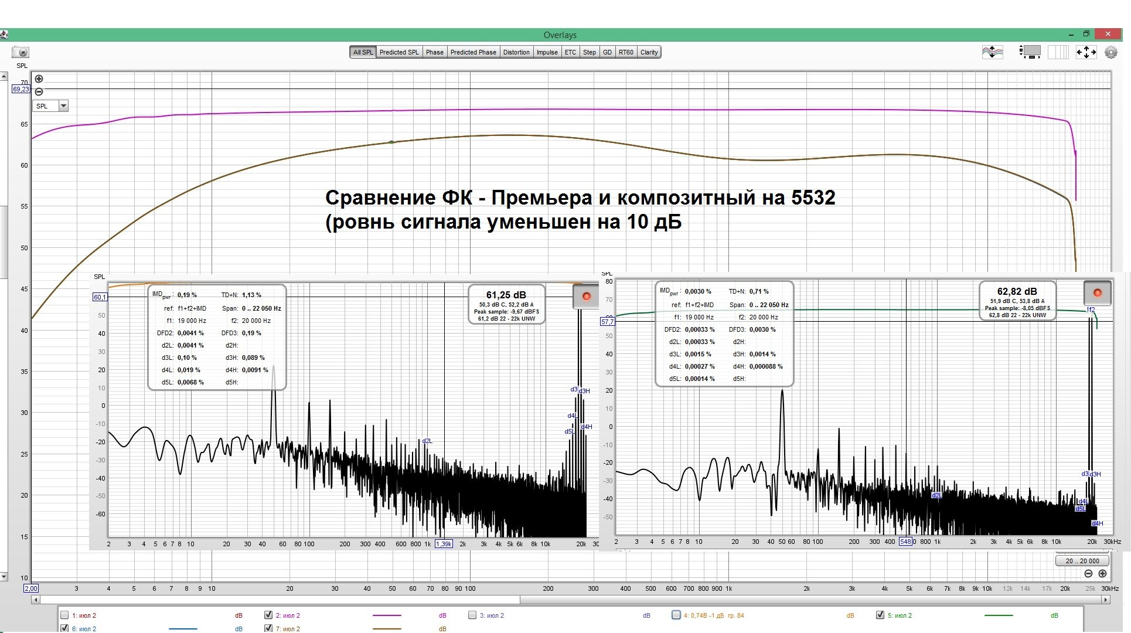
Task: Click the Overlays window title
Action: [x=560, y=35]
